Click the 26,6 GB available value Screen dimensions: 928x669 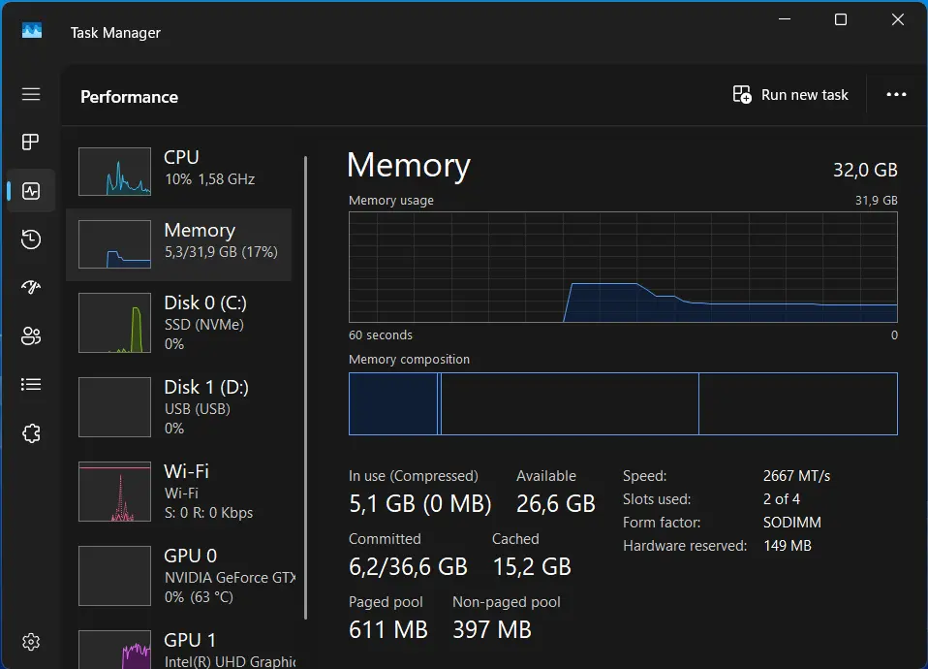(555, 503)
